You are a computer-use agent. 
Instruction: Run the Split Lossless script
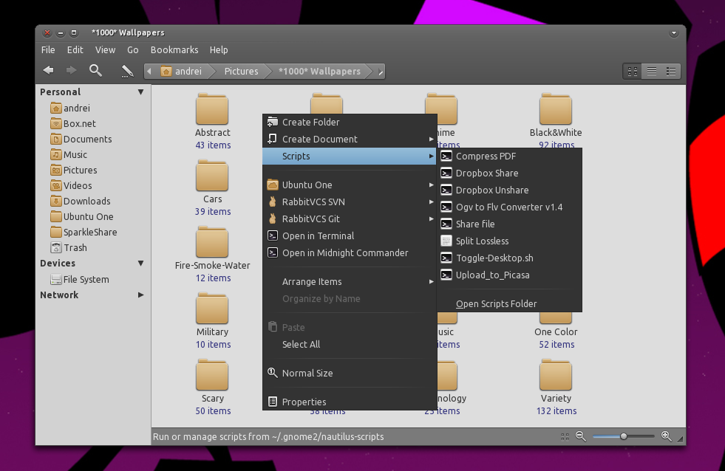point(509,241)
